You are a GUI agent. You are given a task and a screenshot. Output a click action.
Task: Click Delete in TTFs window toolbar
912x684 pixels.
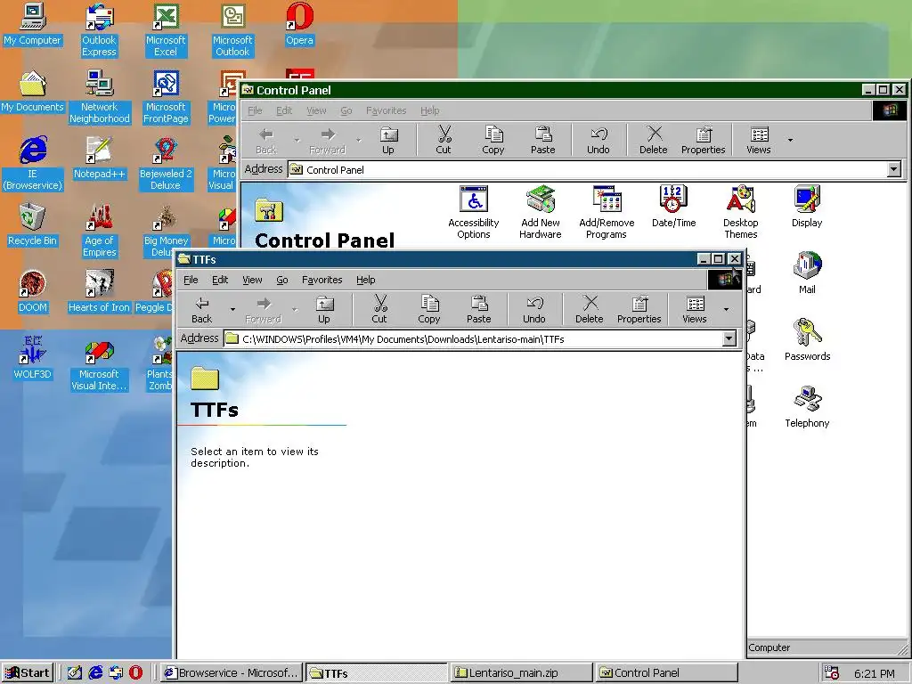pyautogui.click(x=590, y=309)
